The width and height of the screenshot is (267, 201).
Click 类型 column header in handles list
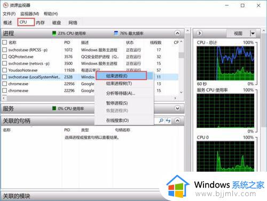click(x=85, y=130)
